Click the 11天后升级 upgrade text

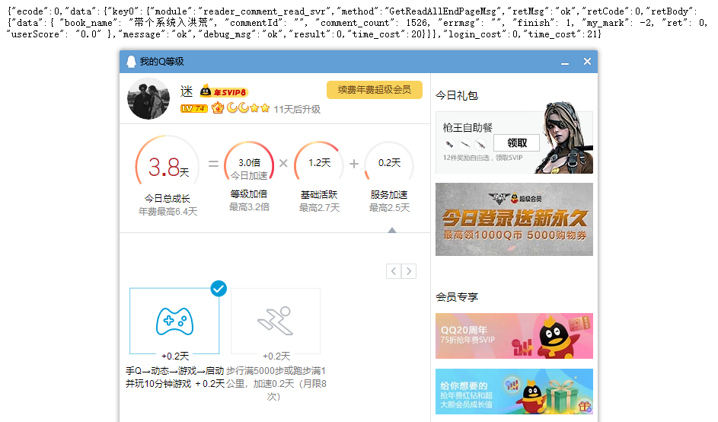coord(297,109)
